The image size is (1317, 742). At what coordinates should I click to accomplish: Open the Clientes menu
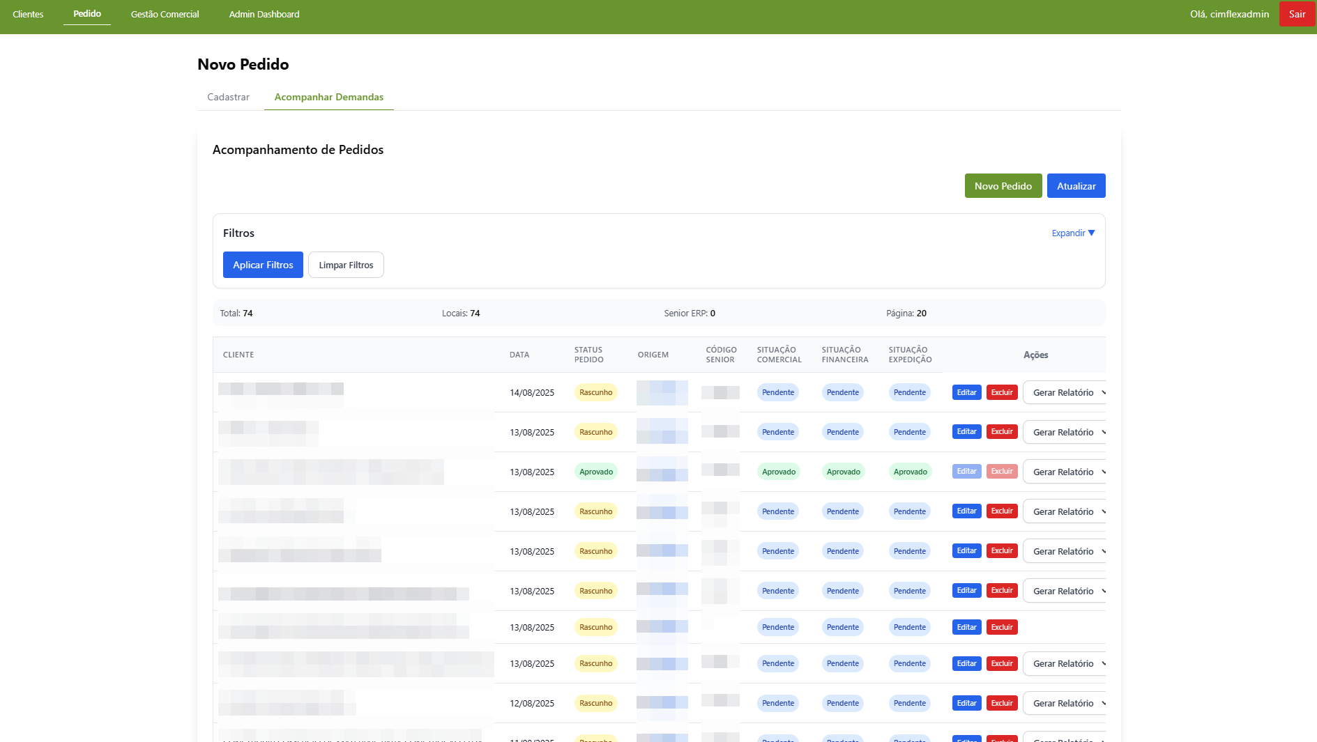tap(28, 15)
